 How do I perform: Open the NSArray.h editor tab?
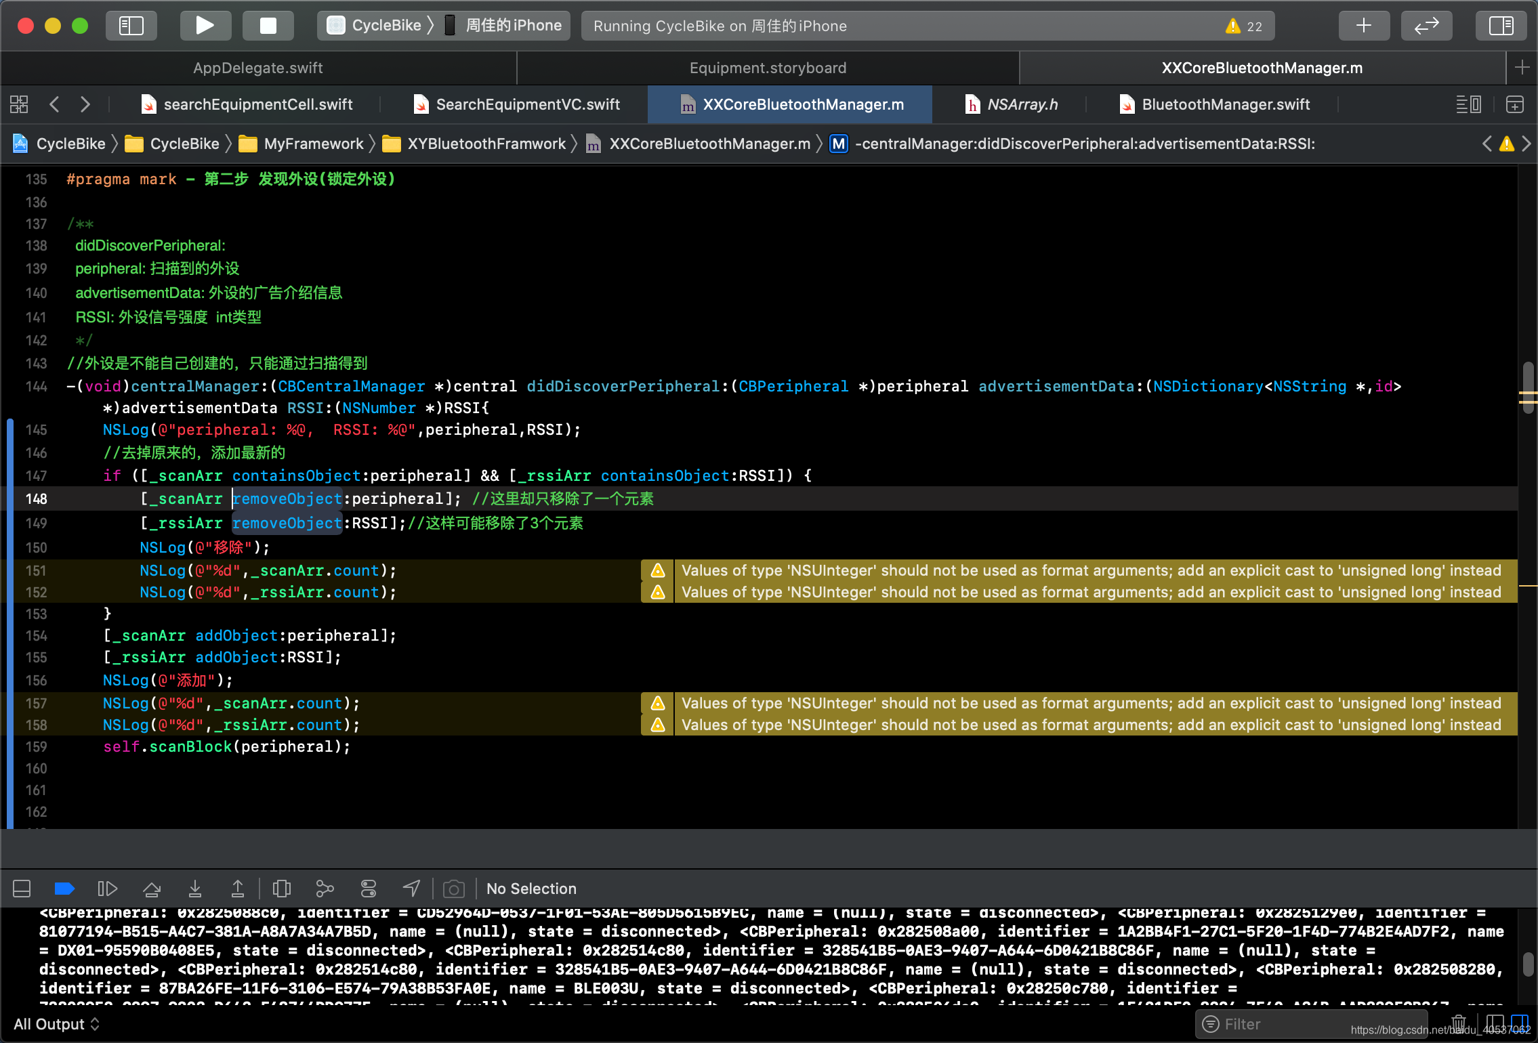coord(1011,104)
